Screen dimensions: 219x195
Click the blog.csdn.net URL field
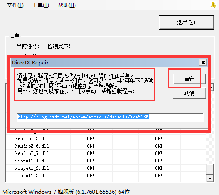pyautogui.click(x=110, y=117)
